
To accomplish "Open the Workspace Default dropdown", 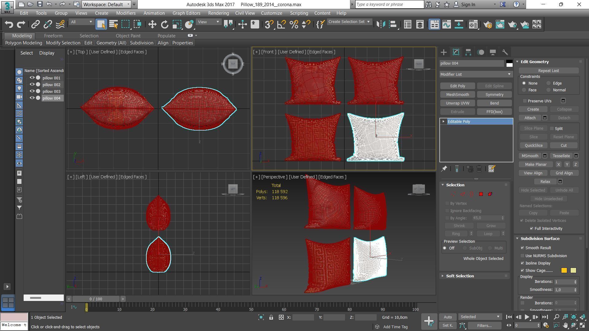I will coord(106,4).
